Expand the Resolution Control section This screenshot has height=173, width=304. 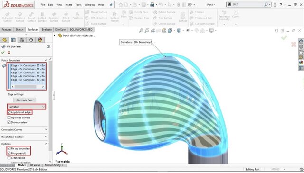coord(46,137)
